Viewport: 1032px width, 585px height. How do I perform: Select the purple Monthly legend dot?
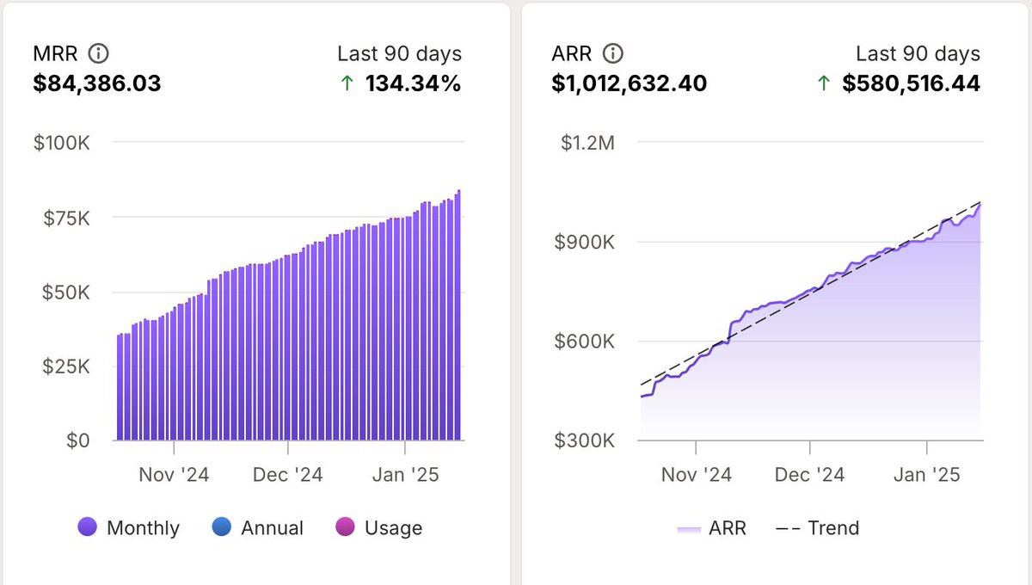coord(86,527)
